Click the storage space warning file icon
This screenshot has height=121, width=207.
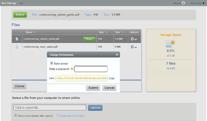(170, 44)
